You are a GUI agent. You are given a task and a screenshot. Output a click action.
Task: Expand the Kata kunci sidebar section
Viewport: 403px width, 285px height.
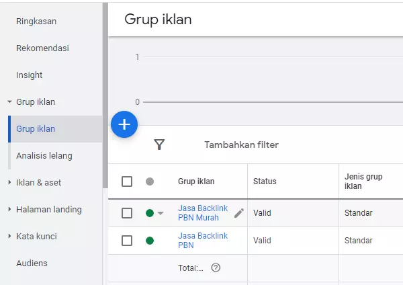(x=9, y=236)
